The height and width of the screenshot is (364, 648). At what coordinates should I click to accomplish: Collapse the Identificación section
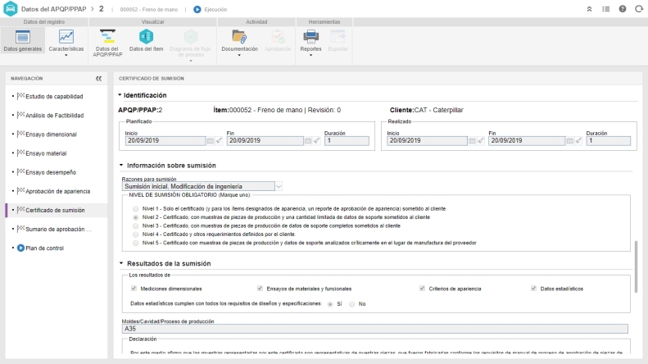(119, 95)
